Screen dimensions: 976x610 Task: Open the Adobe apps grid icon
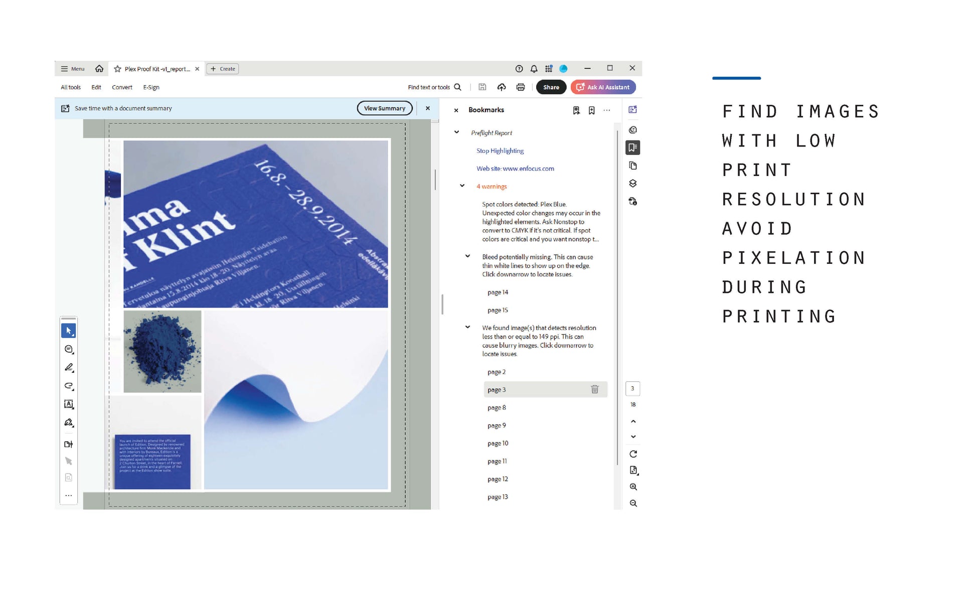[549, 69]
